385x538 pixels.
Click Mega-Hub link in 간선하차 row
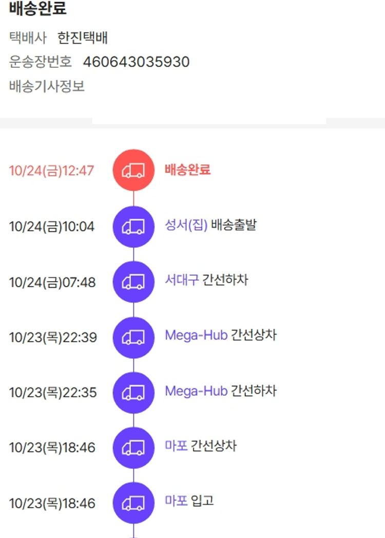(x=196, y=392)
